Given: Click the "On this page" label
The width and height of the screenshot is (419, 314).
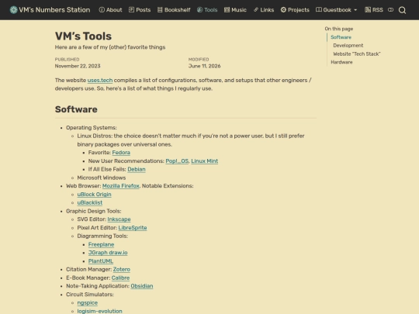Looking at the screenshot, I should pos(339,29).
